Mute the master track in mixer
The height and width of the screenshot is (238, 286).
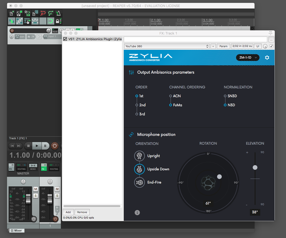point(35,189)
